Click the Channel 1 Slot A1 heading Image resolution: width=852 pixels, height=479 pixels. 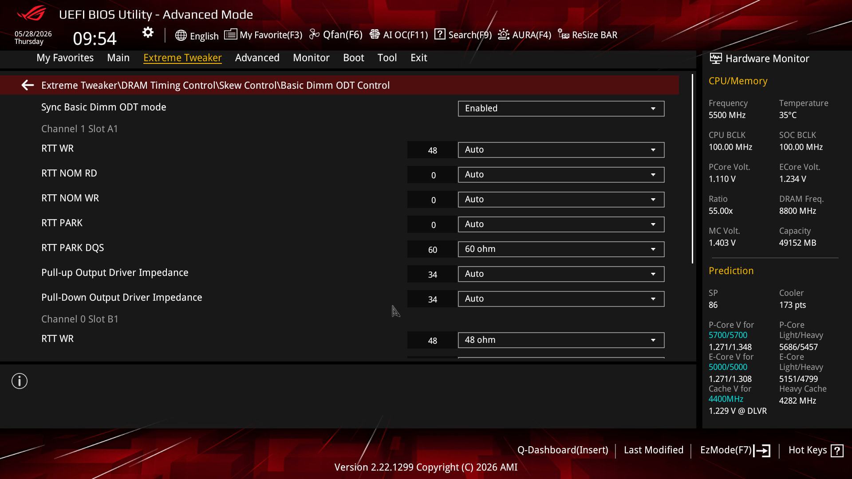(x=79, y=129)
